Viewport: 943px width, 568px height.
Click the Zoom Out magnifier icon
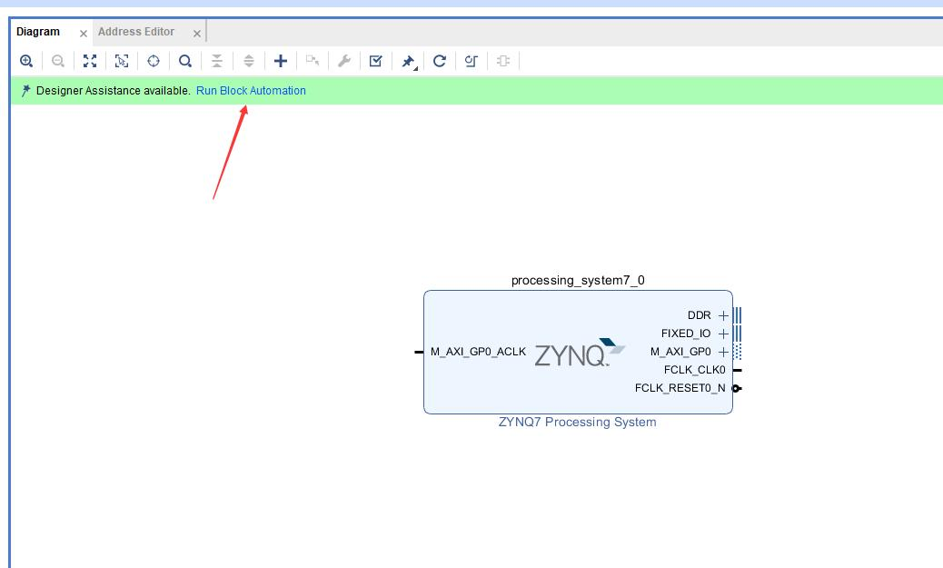point(58,61)
